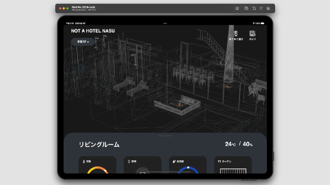Click the rightmost simulator toolbar icon
The height and width of the screenshot is (185, 330).
pyautogui.click(x=269, y=8)
